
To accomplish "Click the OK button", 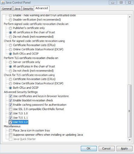I will coord(89,149).
